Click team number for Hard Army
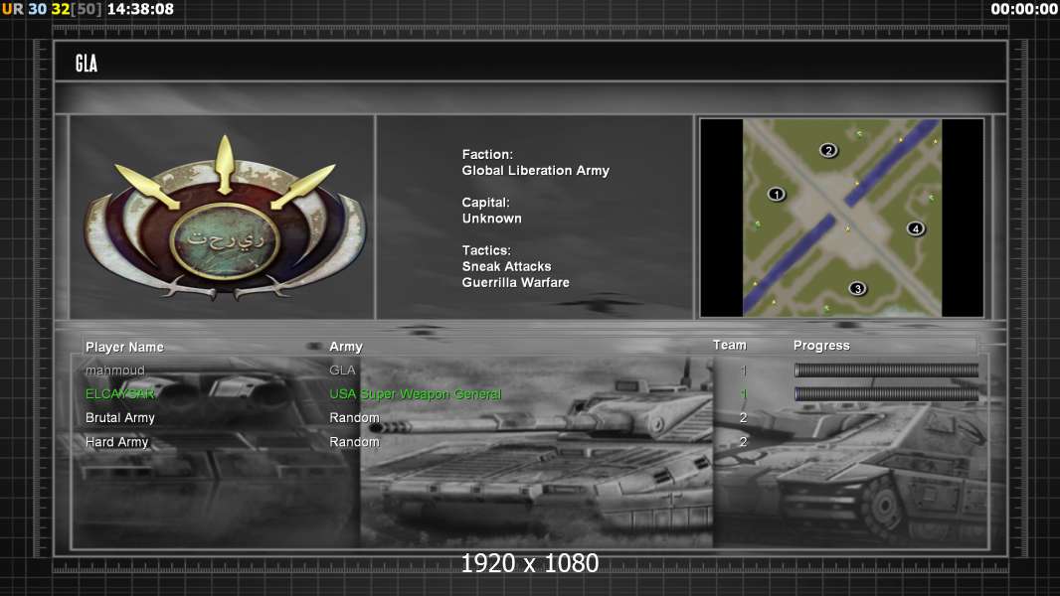Viewport: 1060px width, 596px height. pos(743,441)
